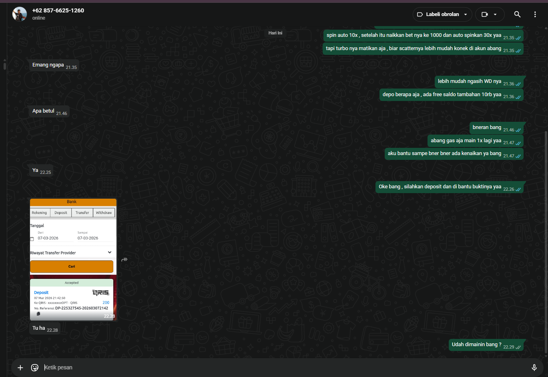This screenshot has height=377, width=548.
Task: Forward the deposit screenshot image
Action: [124, 260]
